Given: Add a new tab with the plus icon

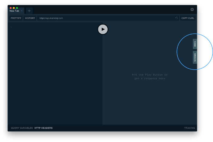Looking at the screenshot, I should pyautogui.click(x=29, y=11).
